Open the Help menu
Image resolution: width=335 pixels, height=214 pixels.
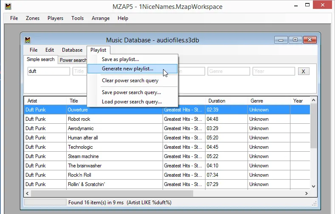point(123,18)
